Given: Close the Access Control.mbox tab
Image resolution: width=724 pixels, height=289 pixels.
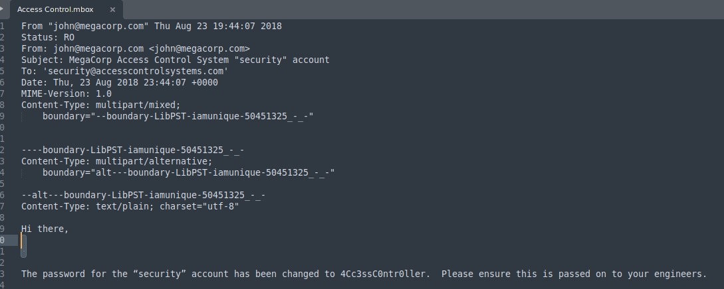Looking at the screenshot, I should [x=112, y=10].
